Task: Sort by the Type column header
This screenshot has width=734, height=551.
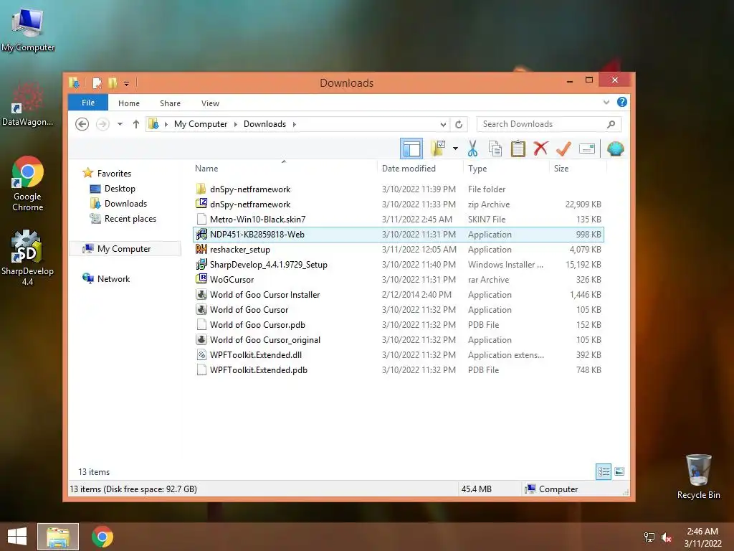Action: point(477,169)
